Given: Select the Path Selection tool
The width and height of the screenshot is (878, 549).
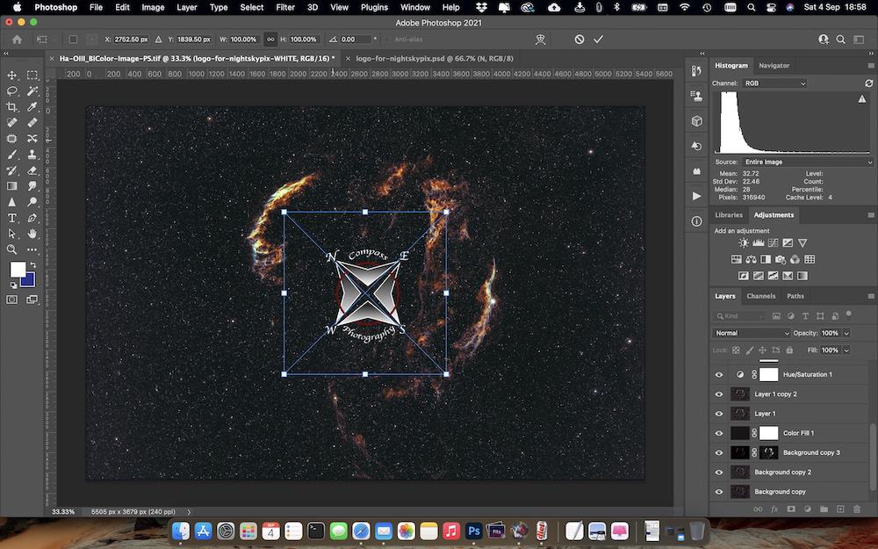Looking at the screenshot, I should (11, 234).
